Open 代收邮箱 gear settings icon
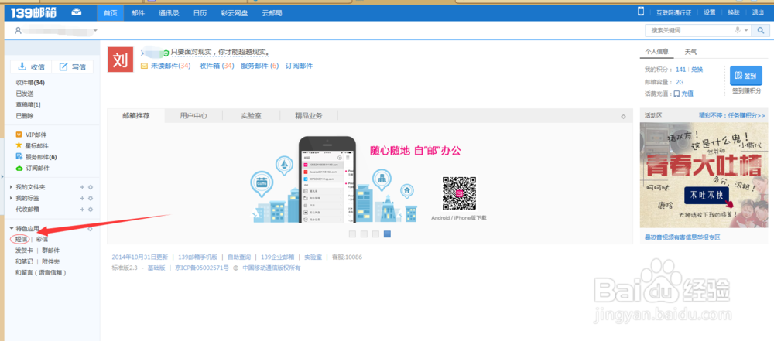774x341 pixels. coord(91,210)
